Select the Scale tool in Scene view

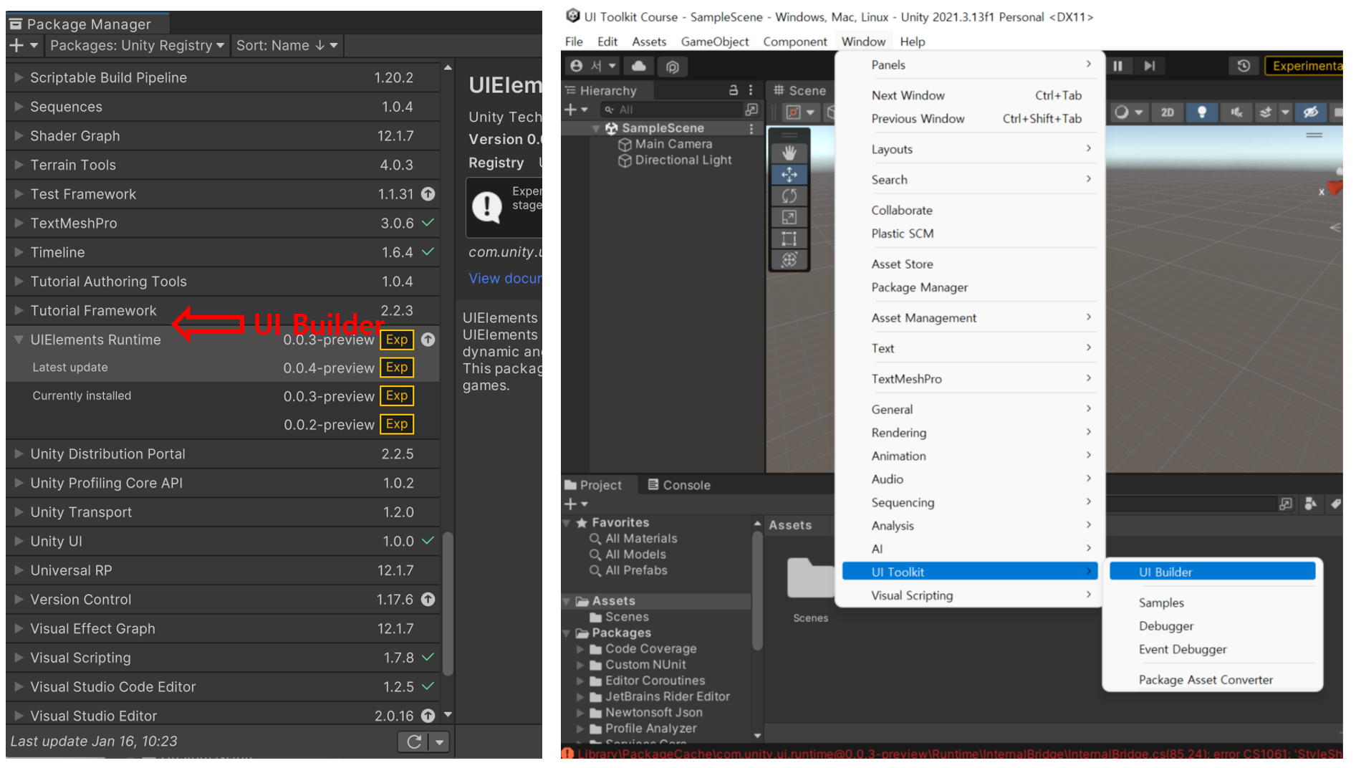[x=789, y=217]
